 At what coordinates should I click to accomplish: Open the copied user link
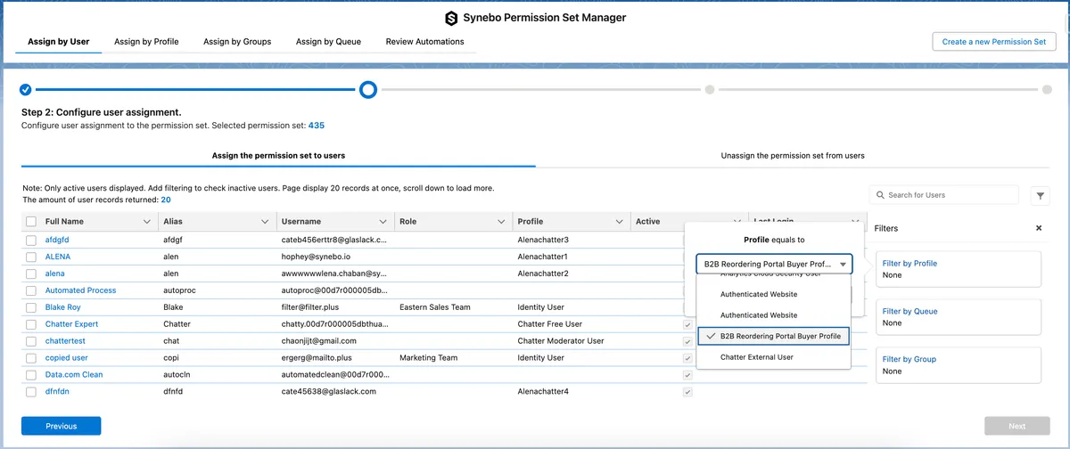coord(67,358)
